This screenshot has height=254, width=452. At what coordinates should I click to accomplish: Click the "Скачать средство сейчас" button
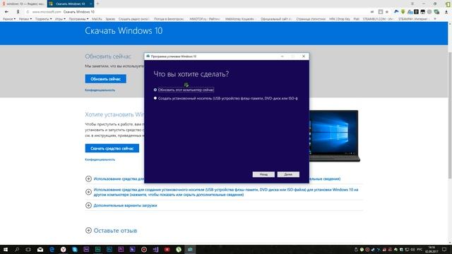pyautogui.click(x=112, y=148)
